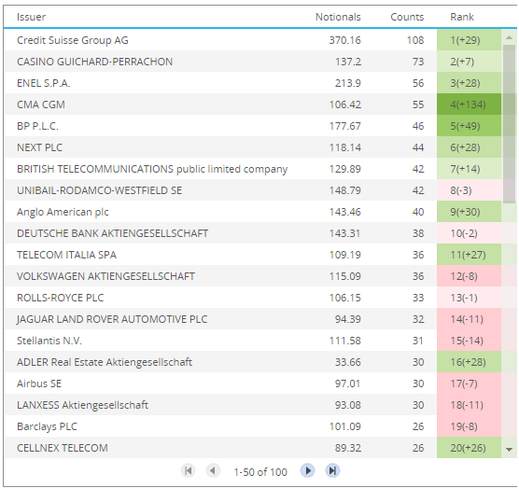Select ENEL S.P.A. issuer

[x=43, y=83]
